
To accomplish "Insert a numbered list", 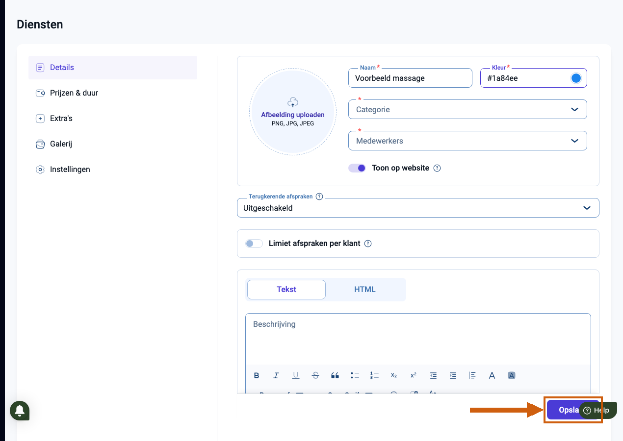I will [374, 376].
